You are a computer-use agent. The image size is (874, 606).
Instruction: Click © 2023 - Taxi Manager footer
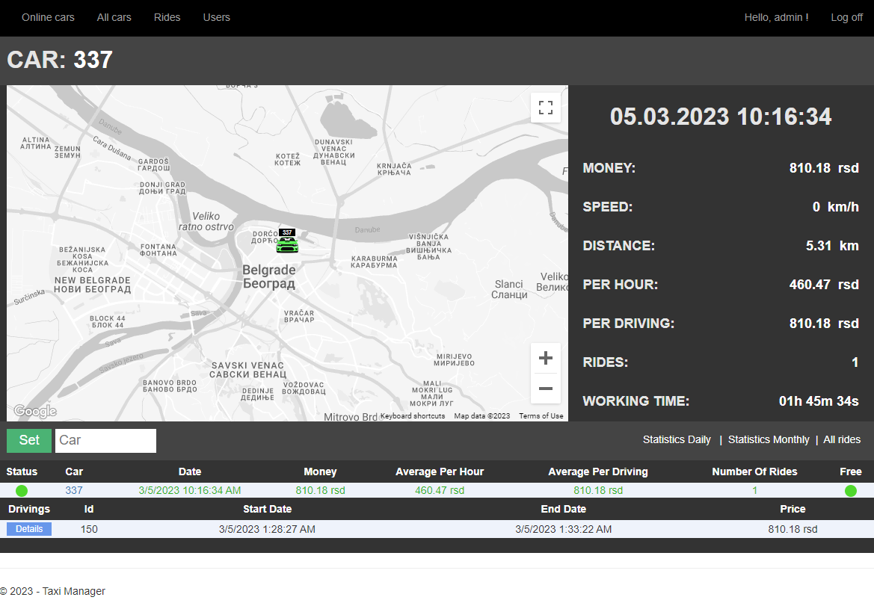52,591
